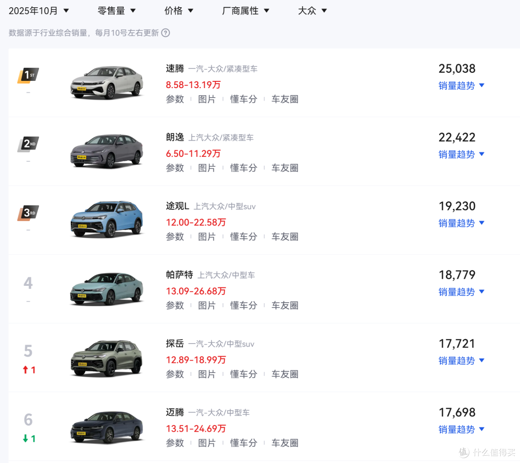Viewport: 520px width, 463px height.
Task: Click the 迈腾 model name
Action: (x=175, y=412)
